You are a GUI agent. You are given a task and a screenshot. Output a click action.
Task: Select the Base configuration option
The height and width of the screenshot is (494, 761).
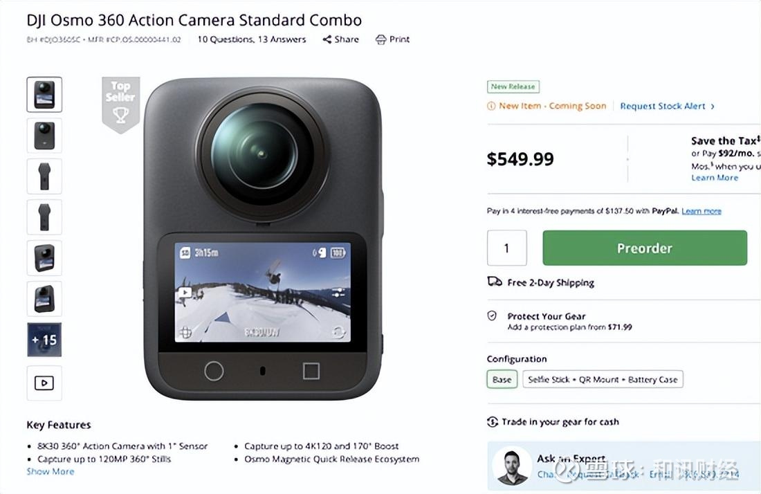502,379
